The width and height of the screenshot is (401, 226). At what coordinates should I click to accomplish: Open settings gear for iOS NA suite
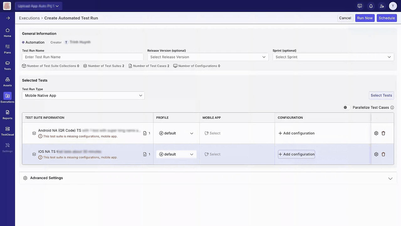376,154
